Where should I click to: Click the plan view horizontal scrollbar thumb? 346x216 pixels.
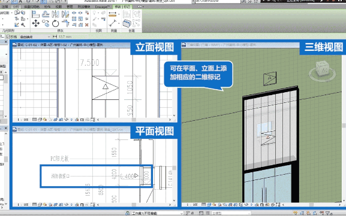click(x=134, y=205)
